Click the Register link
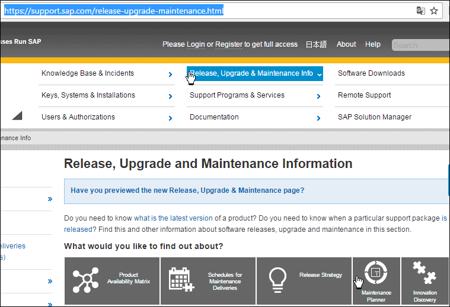Viewport: 450px width, 307px height. (x=228, y=44)
